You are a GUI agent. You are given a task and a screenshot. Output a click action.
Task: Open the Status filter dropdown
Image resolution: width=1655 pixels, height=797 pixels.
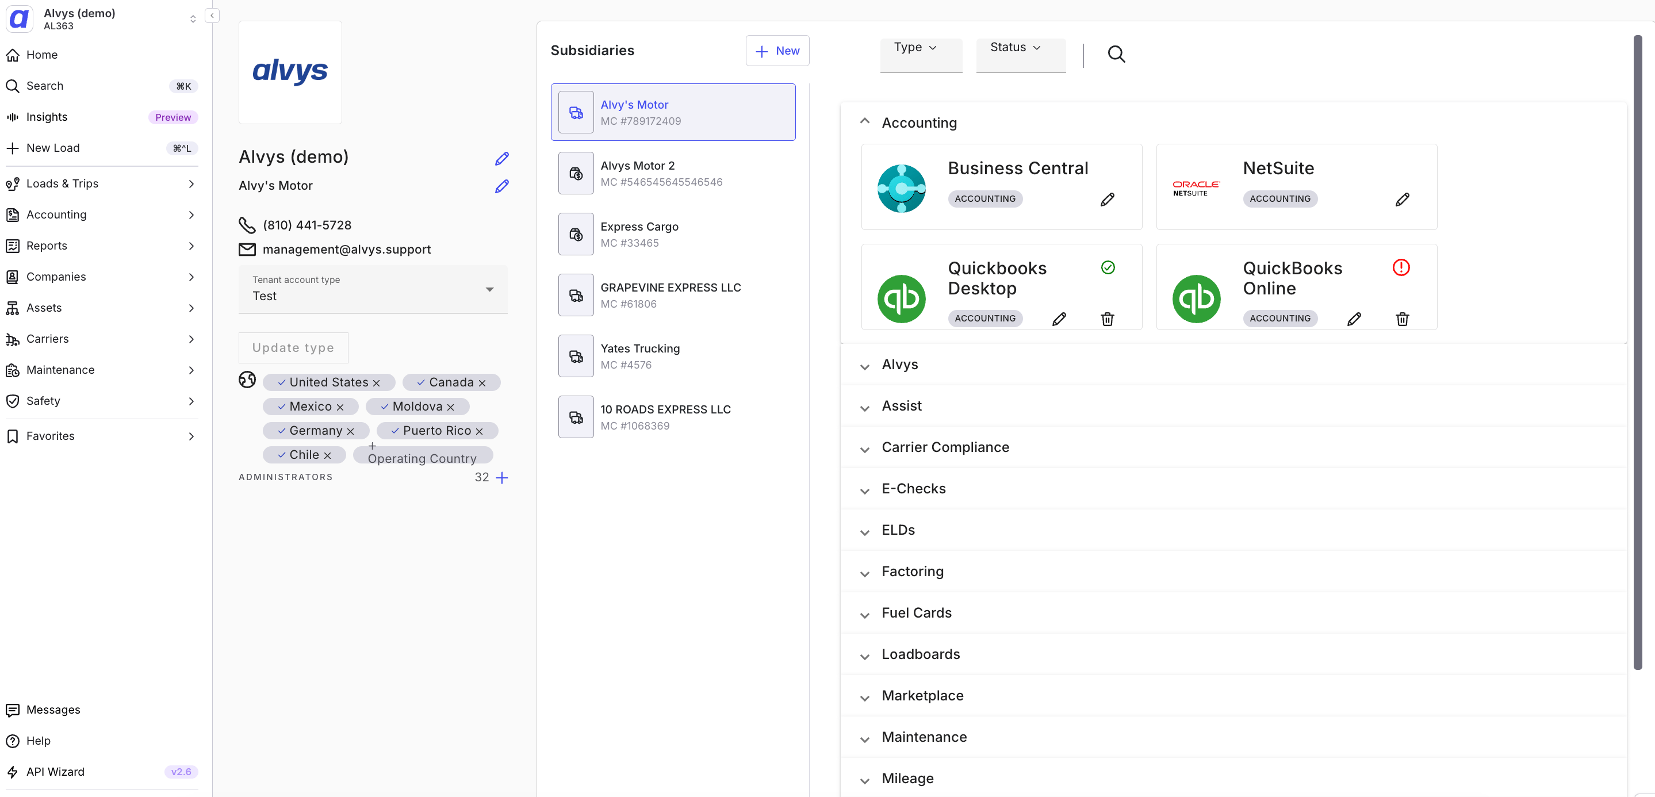(x=1021, y=55)
